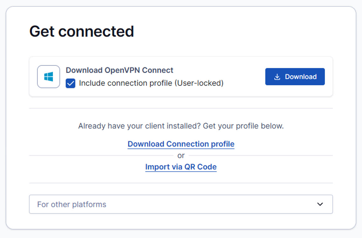
Task: Click the blue Download button
Action: [295, 76]
